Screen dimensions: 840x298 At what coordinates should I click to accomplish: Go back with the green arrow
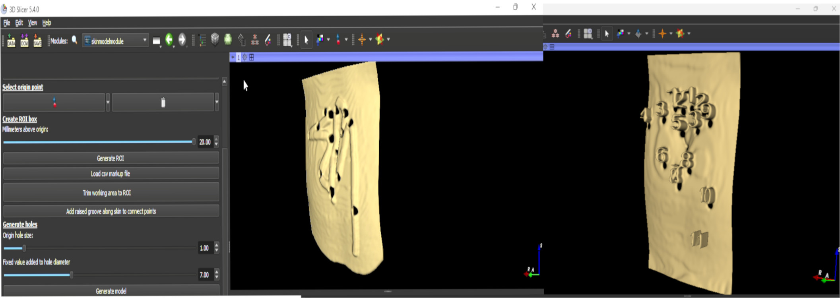click(169, 39)
